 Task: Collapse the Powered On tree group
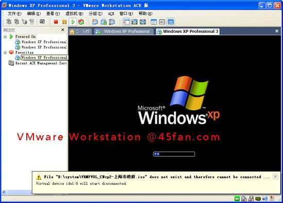pos(5,36)
